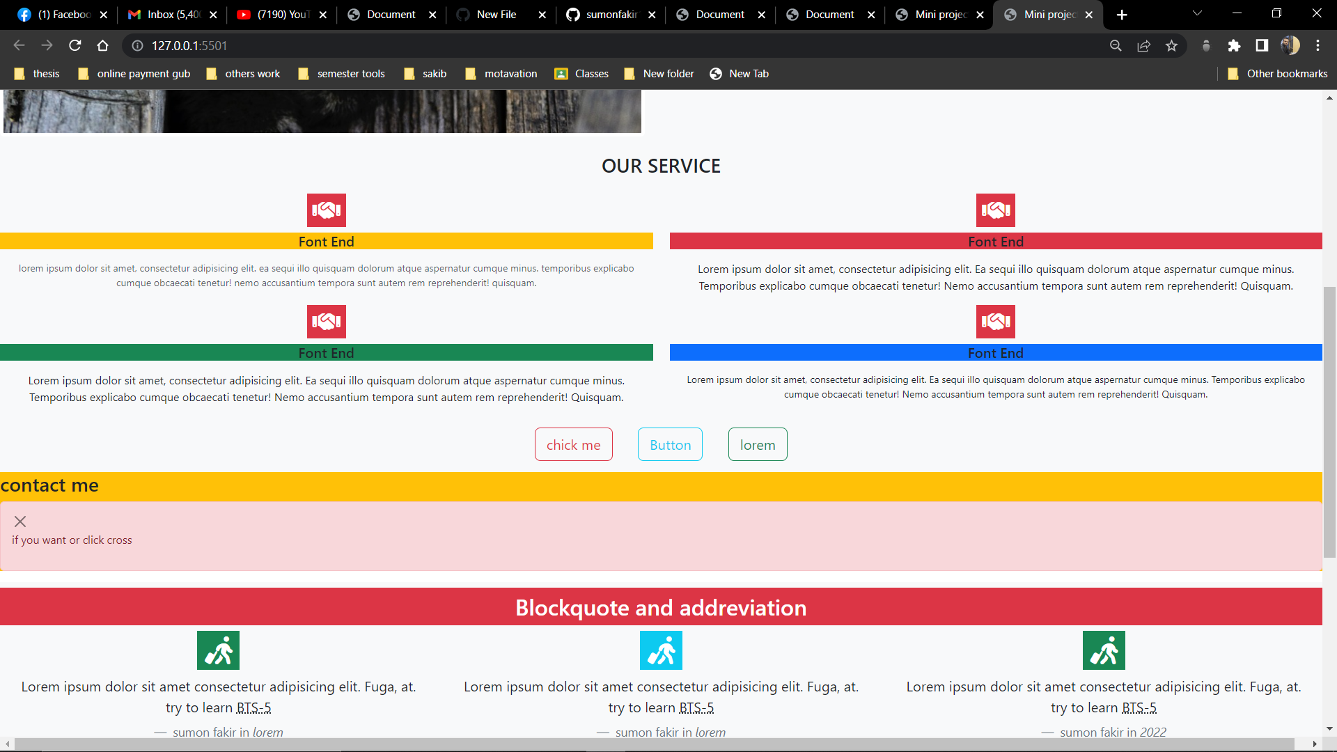Click the red 'chick me' button

(x=574, y=444)
